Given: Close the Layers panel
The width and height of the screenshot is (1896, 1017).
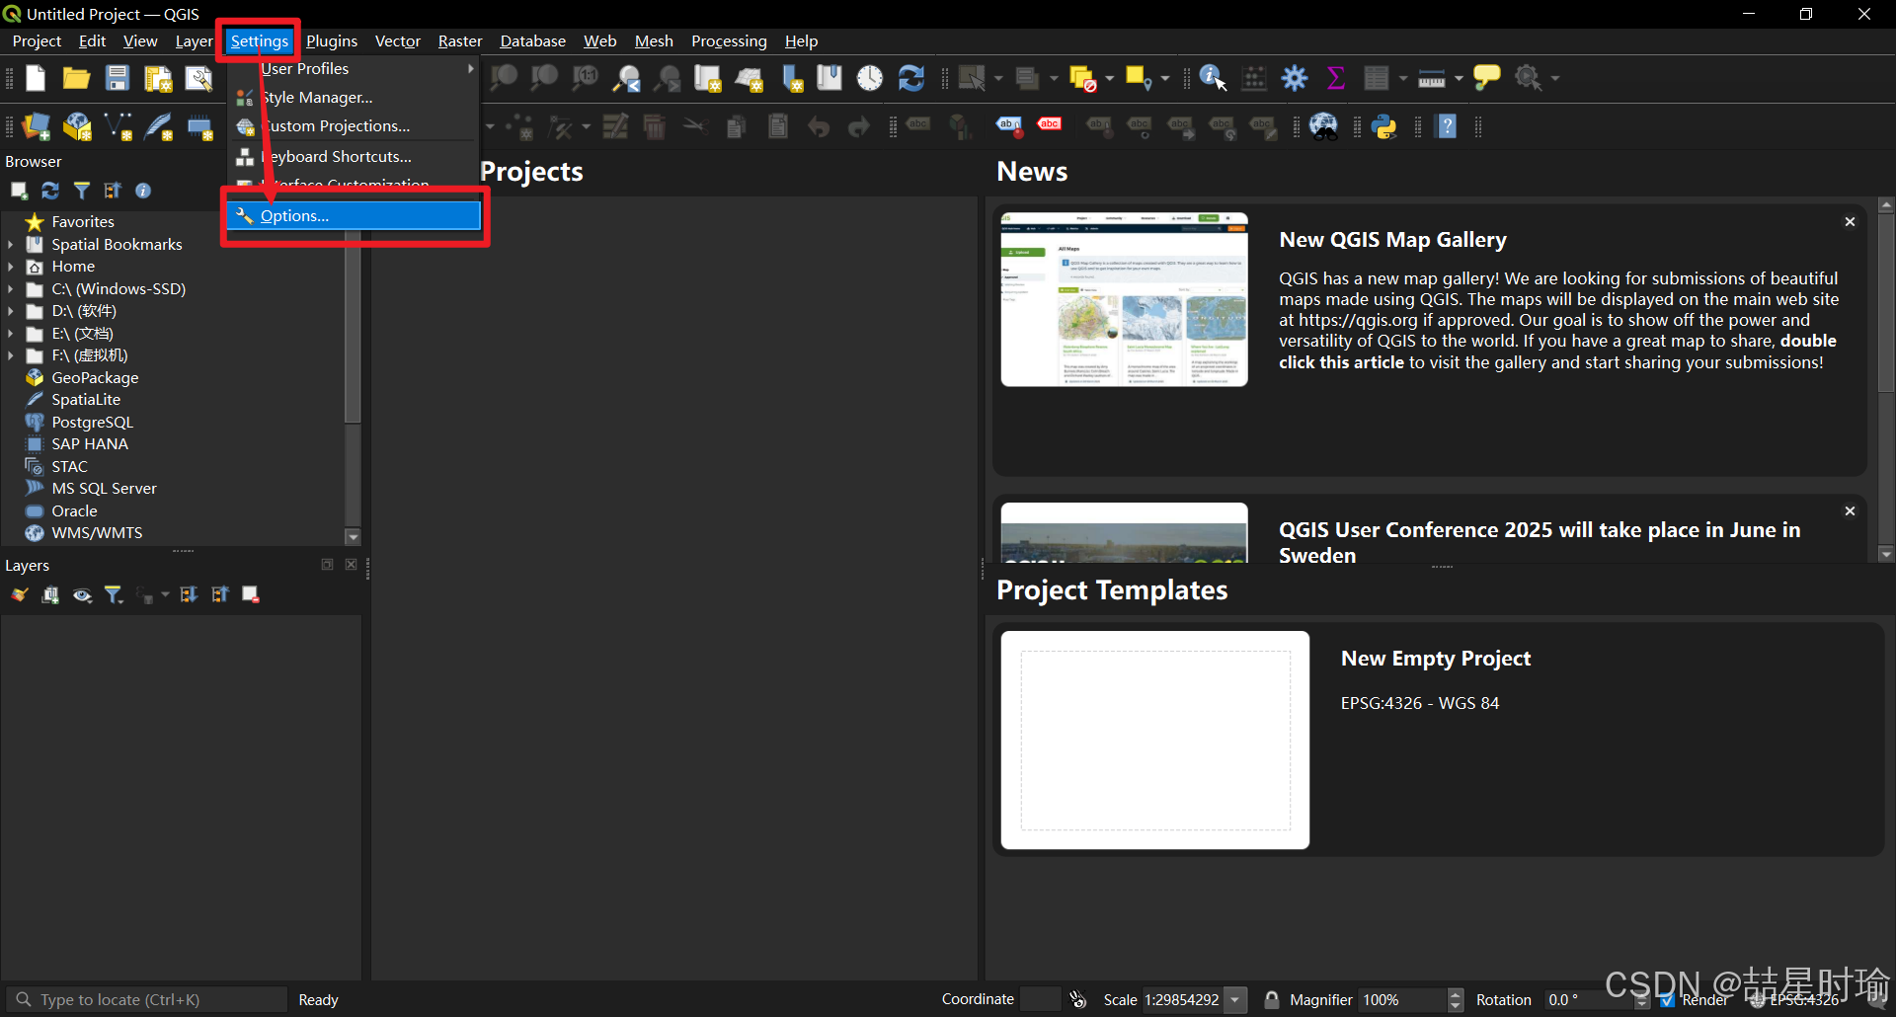Looking at the screenshot, I should coord(351,565).
